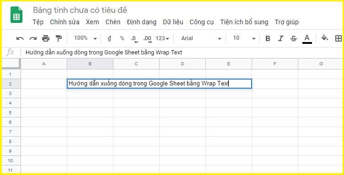Click the fx formula icon
Screen dimensions: 344x175
click(11, 53)
